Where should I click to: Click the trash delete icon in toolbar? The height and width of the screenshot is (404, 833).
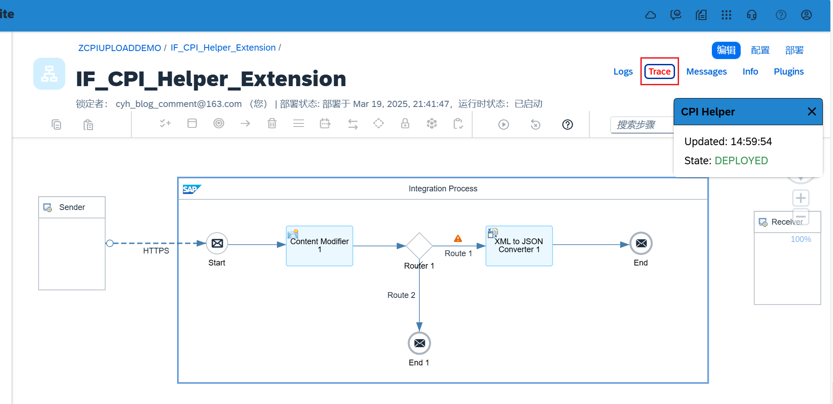click(272, 124)
